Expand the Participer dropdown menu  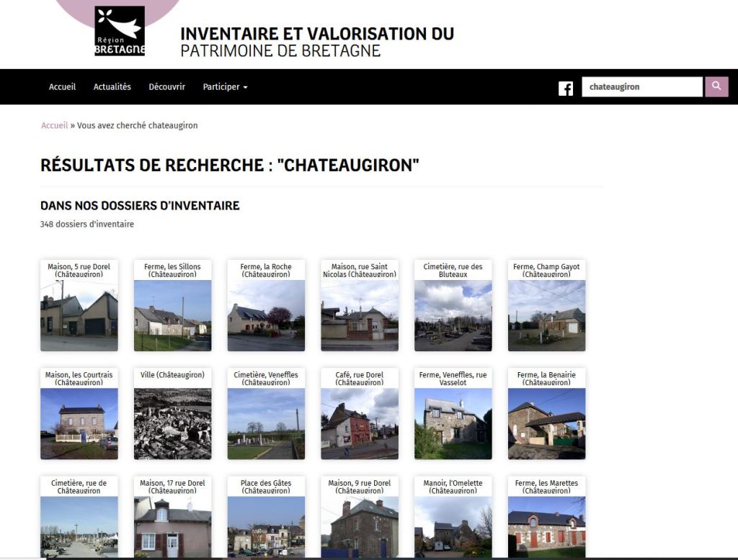(225, 87)
